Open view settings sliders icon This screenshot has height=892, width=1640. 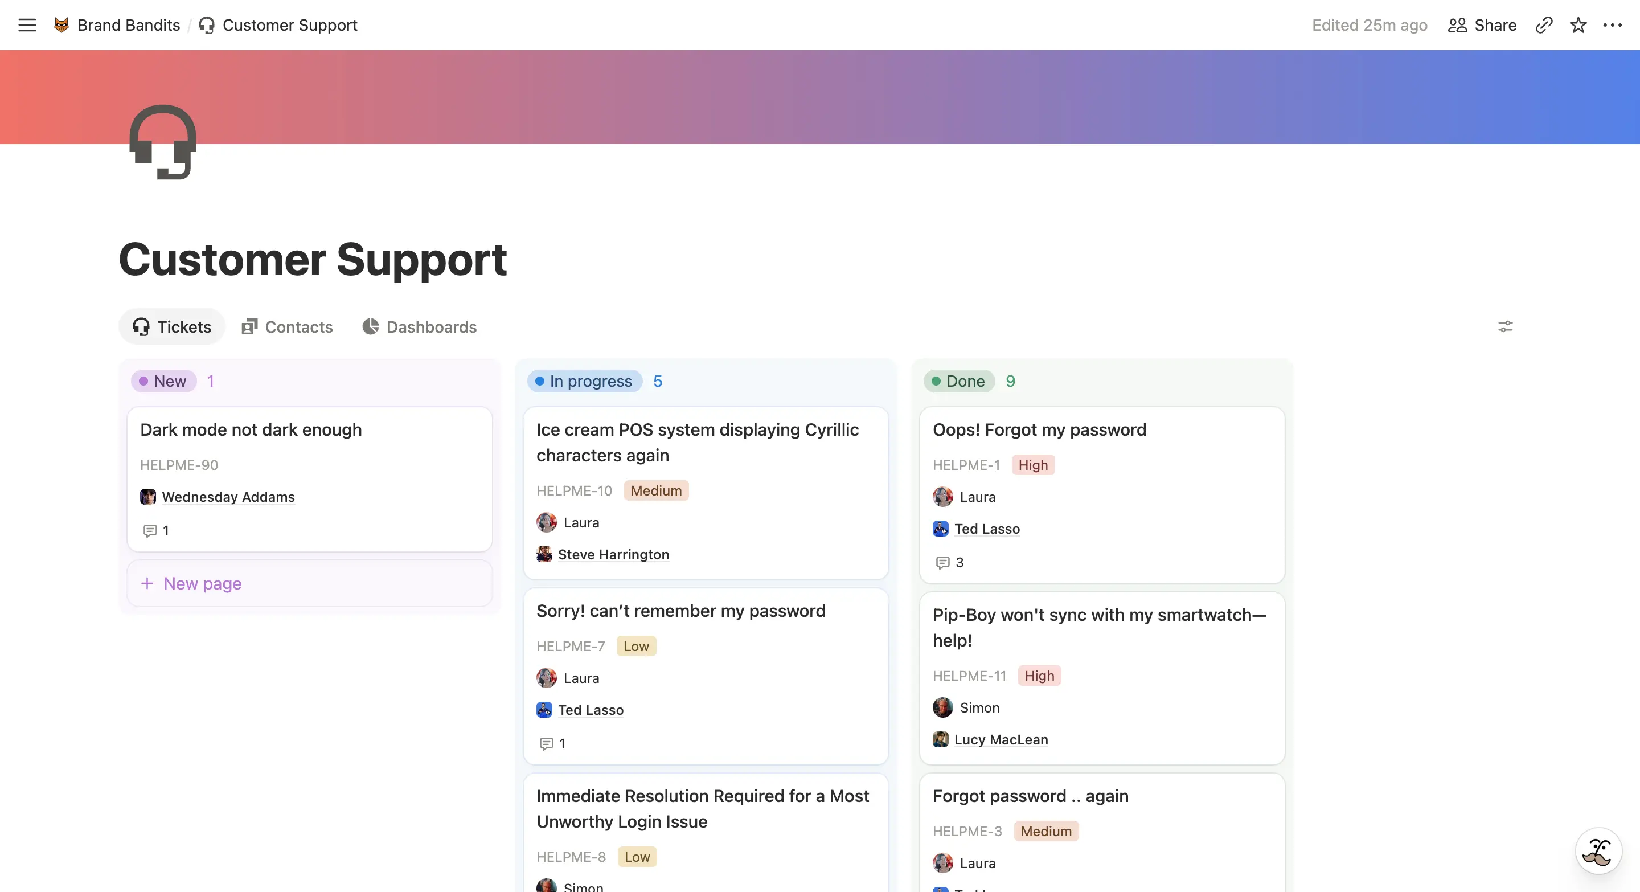(1505, 326)
